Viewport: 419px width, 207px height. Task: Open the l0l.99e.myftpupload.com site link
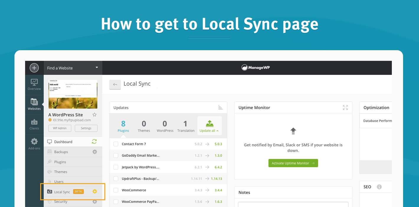(x=72, y=120)
